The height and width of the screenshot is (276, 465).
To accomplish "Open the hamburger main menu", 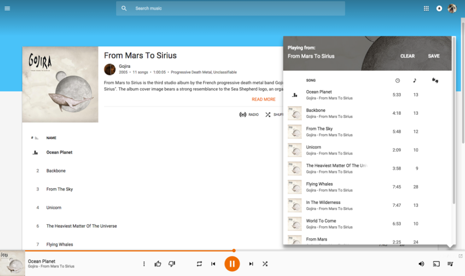I will click(x=7, y=9).
